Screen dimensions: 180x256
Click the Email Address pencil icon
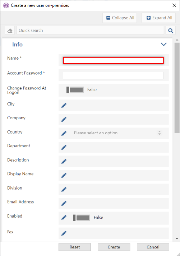click(x=64, y=204)
